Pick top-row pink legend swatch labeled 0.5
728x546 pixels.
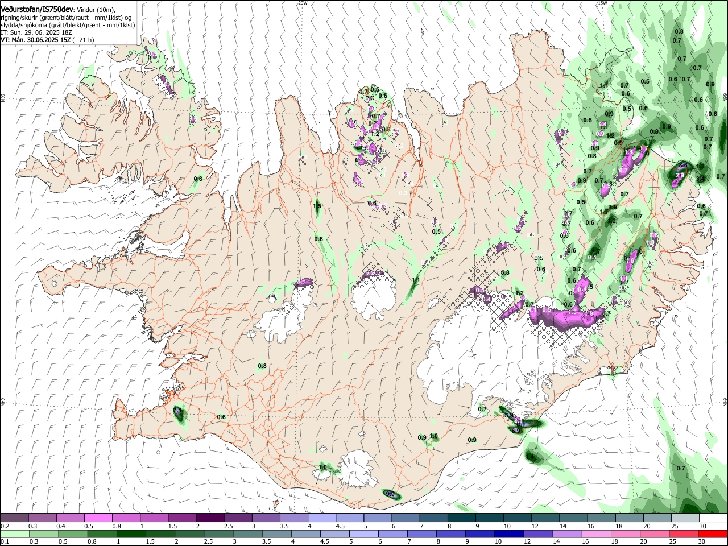[x=98, y=518]
